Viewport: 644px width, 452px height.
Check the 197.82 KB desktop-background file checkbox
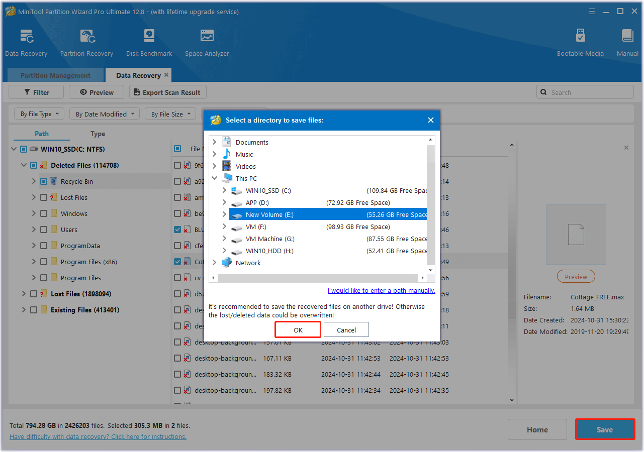point(177,390)
